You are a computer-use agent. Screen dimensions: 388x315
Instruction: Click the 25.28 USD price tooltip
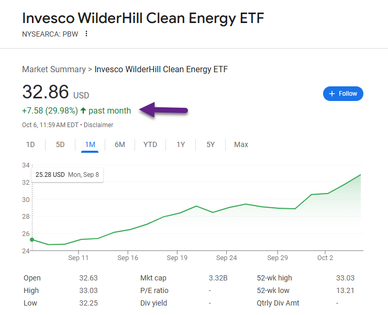pyautogui.click(x=67, y=174)
